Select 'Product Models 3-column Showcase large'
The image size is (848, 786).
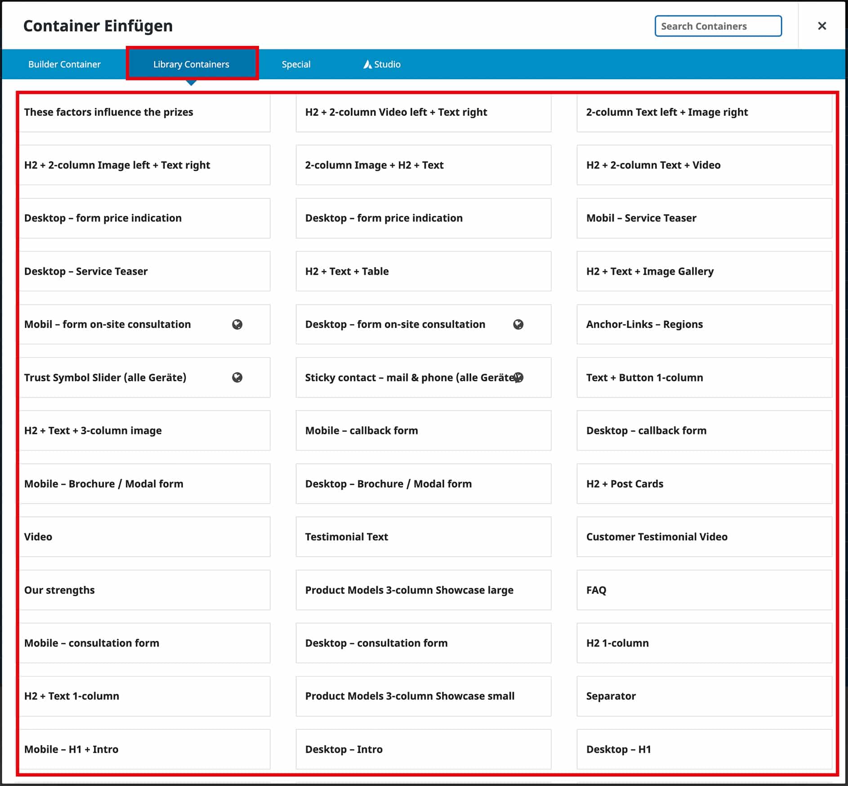[424, 590]
